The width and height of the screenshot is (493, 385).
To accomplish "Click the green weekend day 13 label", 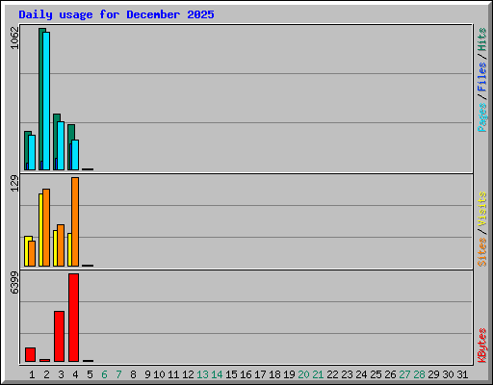I will 202,374.
